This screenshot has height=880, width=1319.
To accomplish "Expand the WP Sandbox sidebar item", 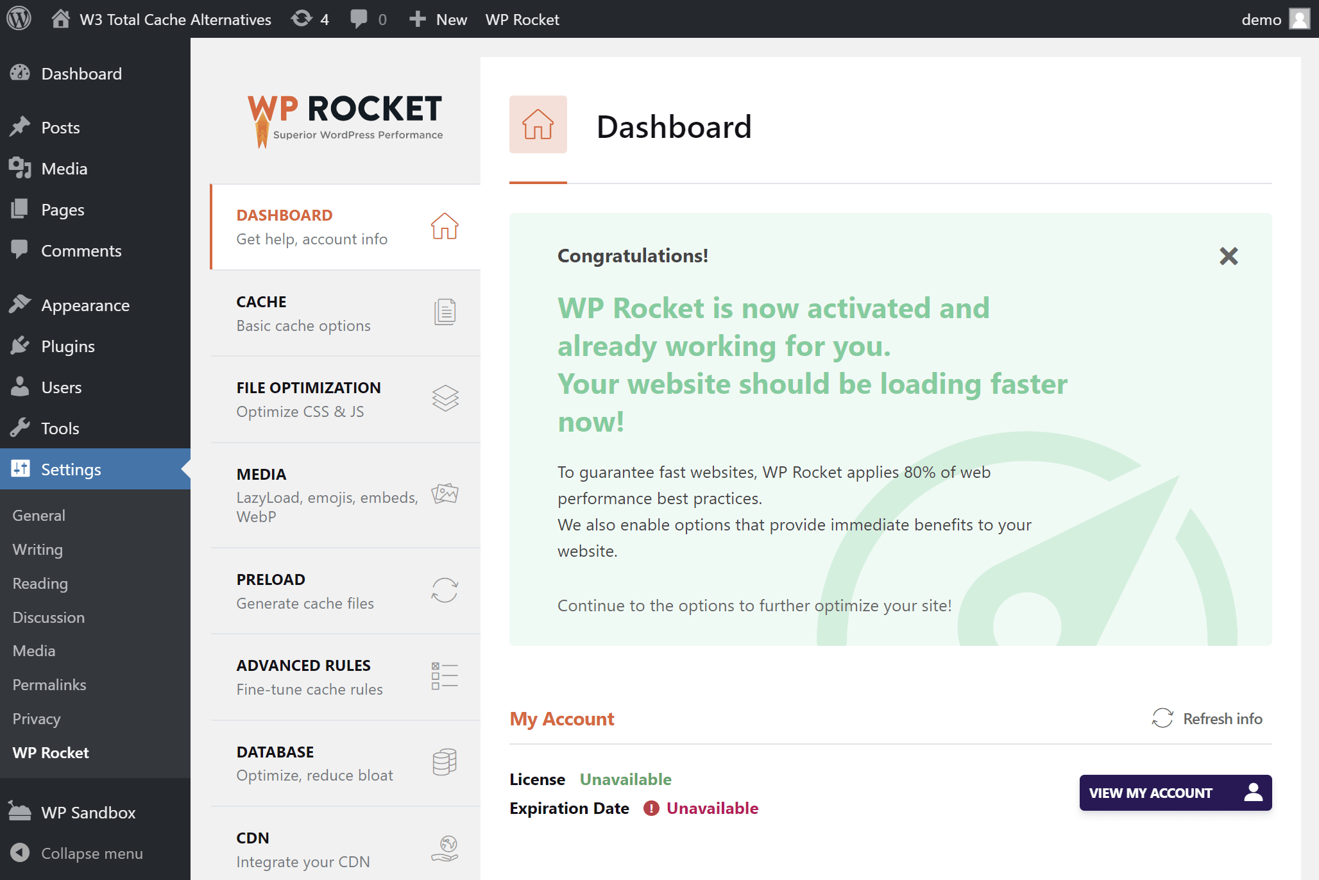I will [87, 811].
